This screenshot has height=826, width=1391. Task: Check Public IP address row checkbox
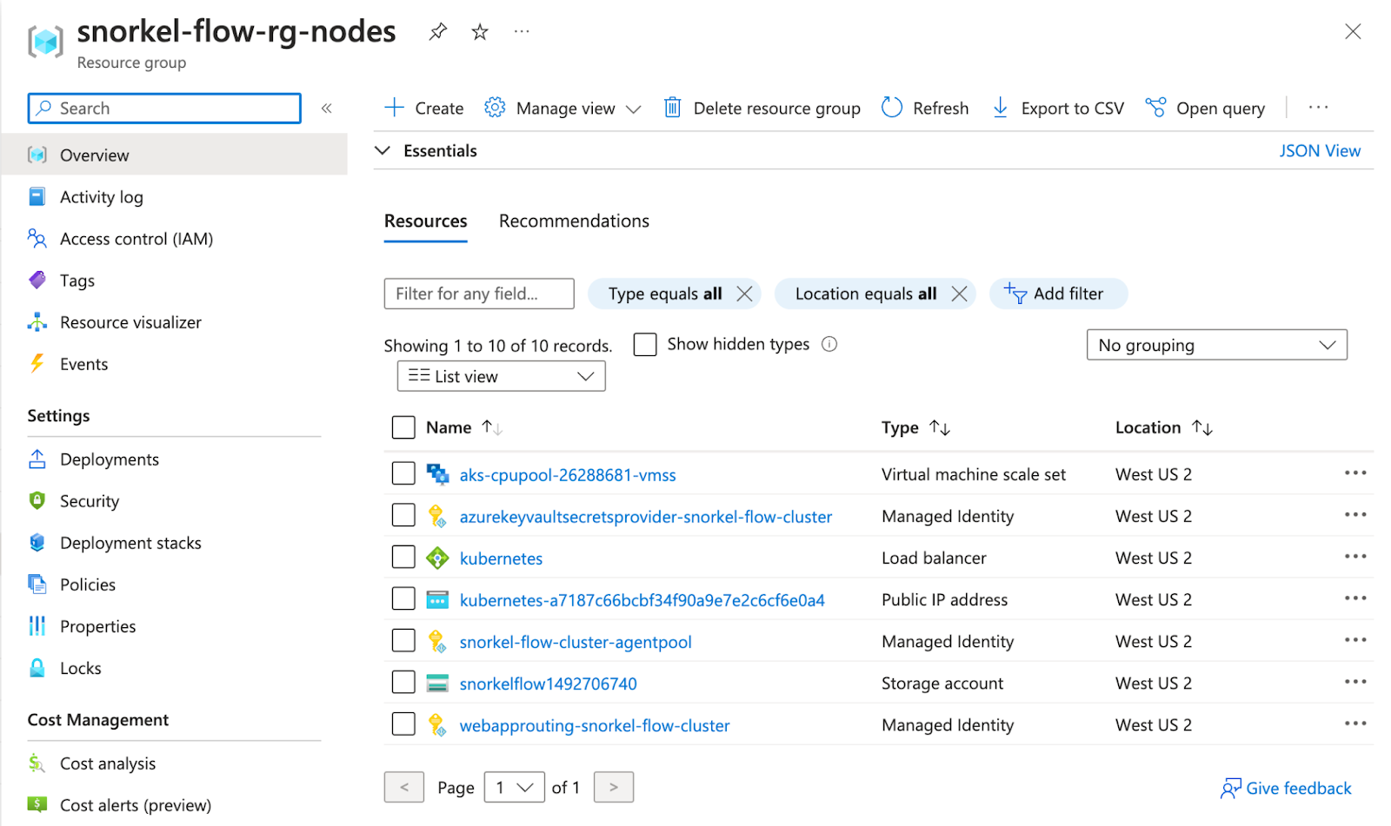pyautogui.click(x=403, y=598)
